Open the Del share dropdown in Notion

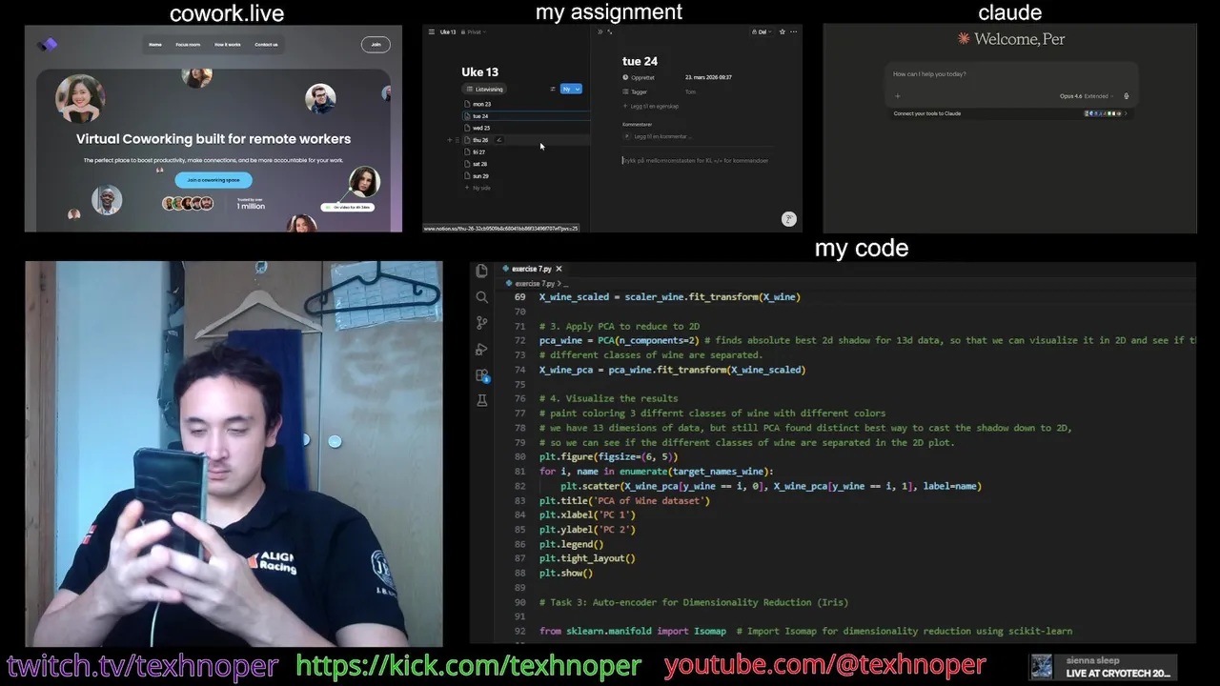(762, 31)
